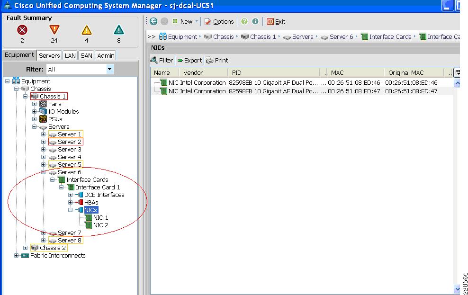This screenshot has width=468, height=295.
Task: Select the PSUs icon in tree
Action: click(x=43, y=119)
